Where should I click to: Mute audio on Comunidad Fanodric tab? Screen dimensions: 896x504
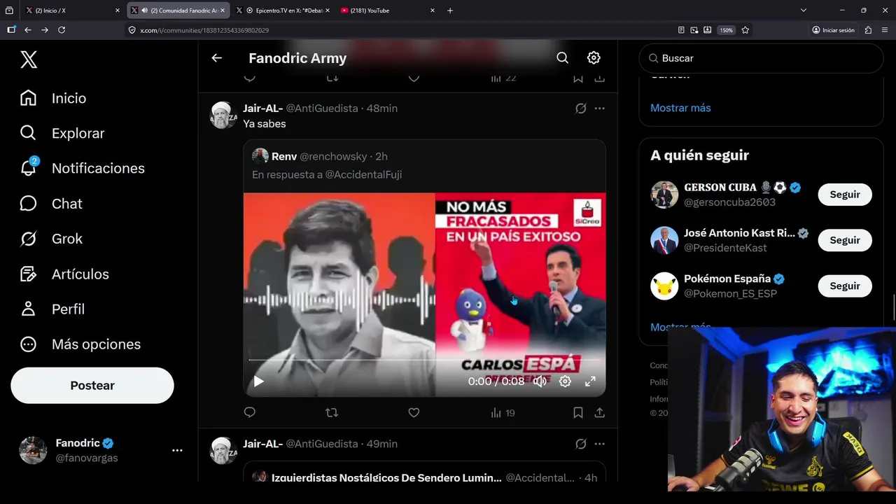click(144, 10)
